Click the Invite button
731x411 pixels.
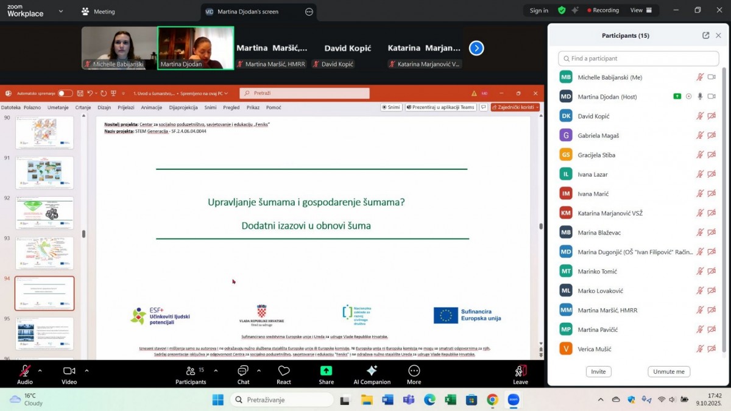tap(598, 371)
